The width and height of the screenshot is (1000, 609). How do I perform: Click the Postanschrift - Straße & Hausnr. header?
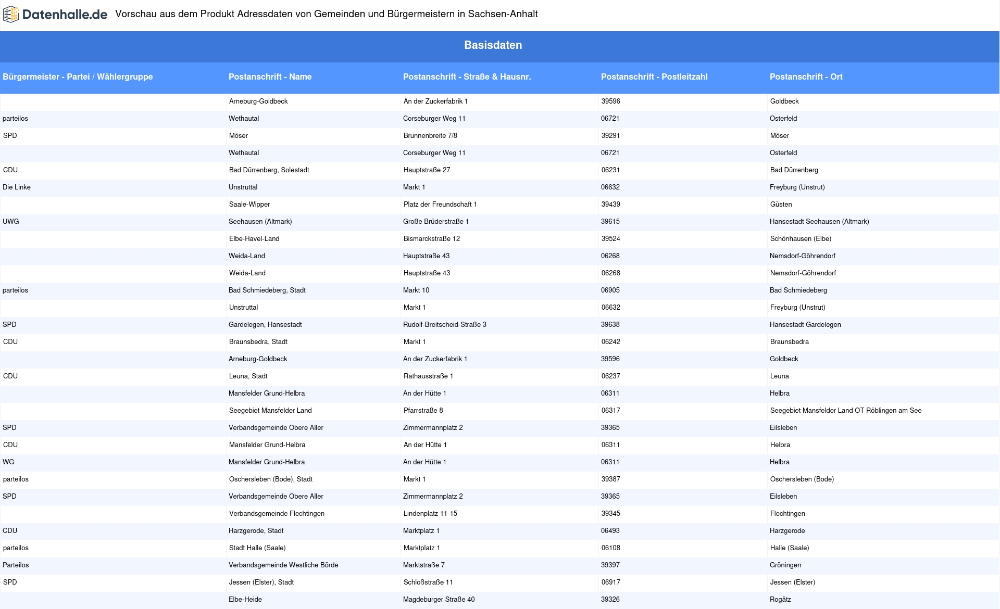[467, 77]
